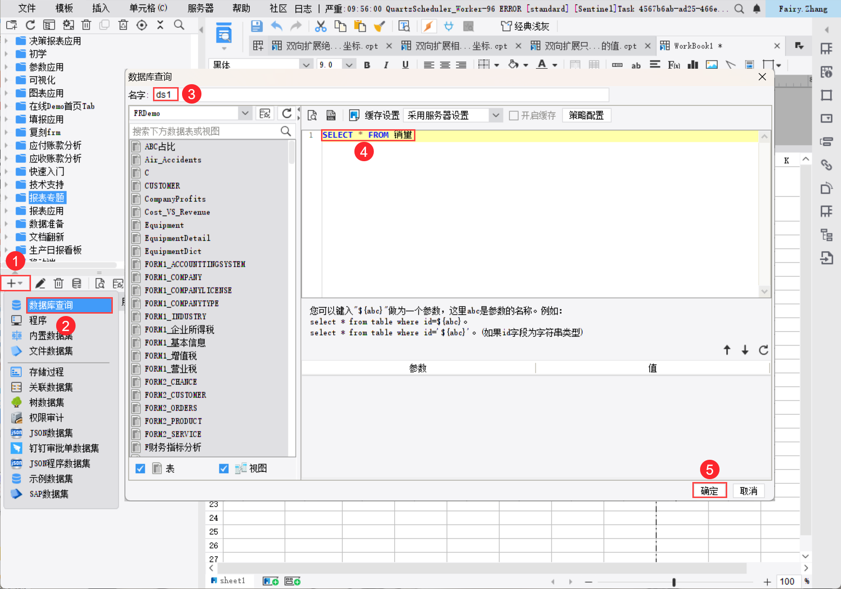Refresh the template file tree
This screenshot has width=841, height=589.
31,25
